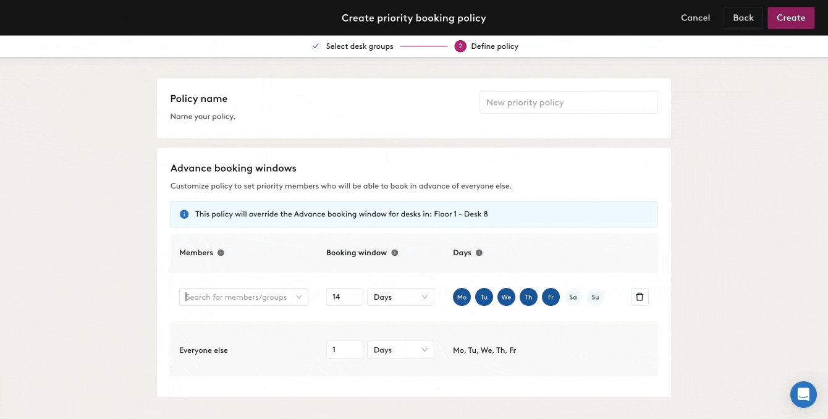Click the Create button
The image size is (828, 419).
pyautogui.click(x=791, y=18)
